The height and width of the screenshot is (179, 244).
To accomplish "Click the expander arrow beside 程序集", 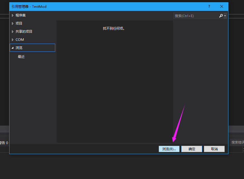I will [12, 15].
